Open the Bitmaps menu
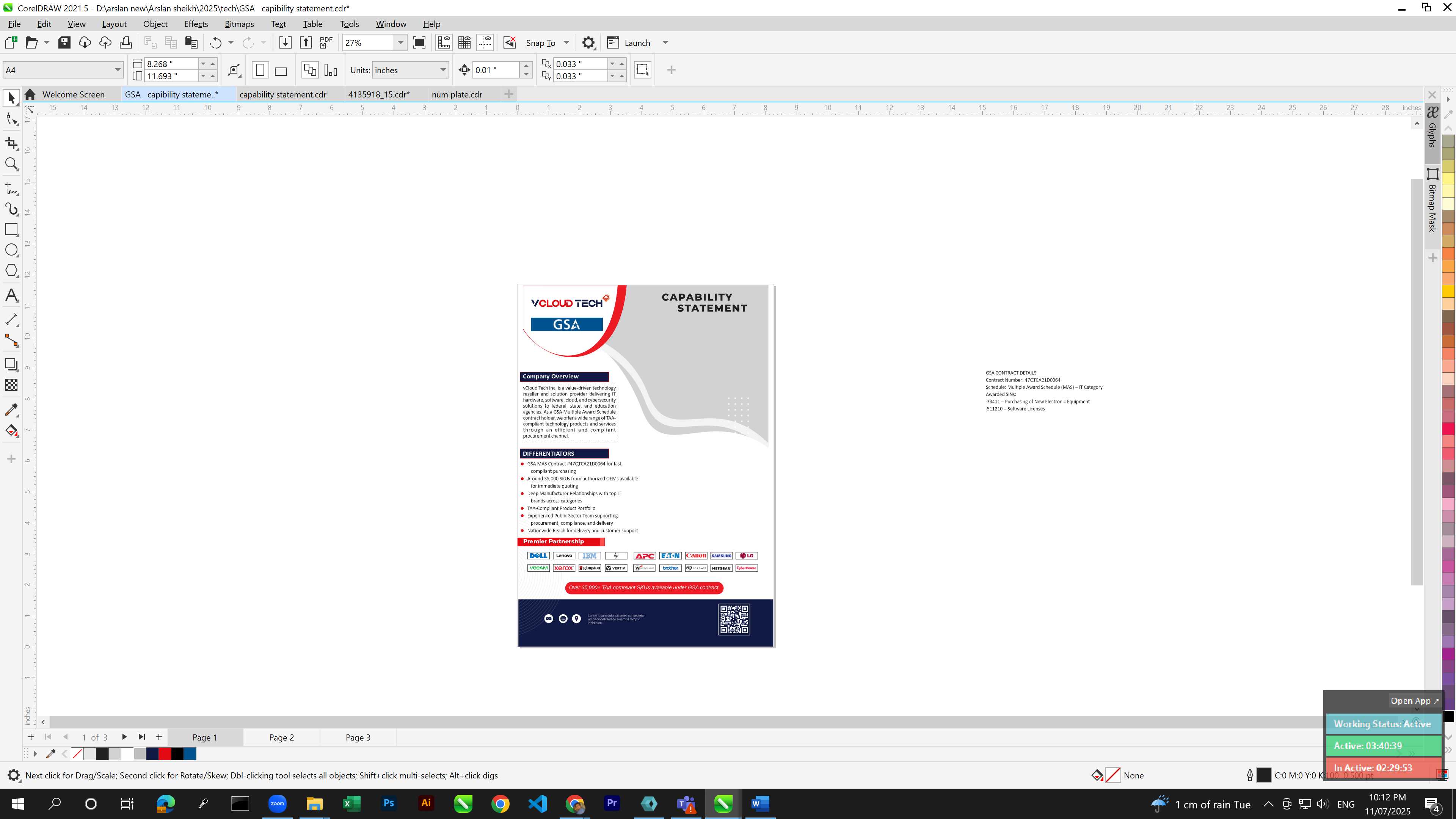 point(239,24)
